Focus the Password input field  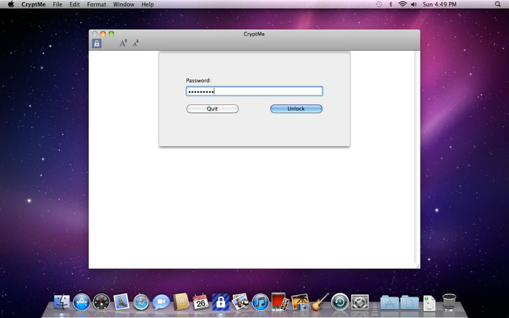click(254, 91)
